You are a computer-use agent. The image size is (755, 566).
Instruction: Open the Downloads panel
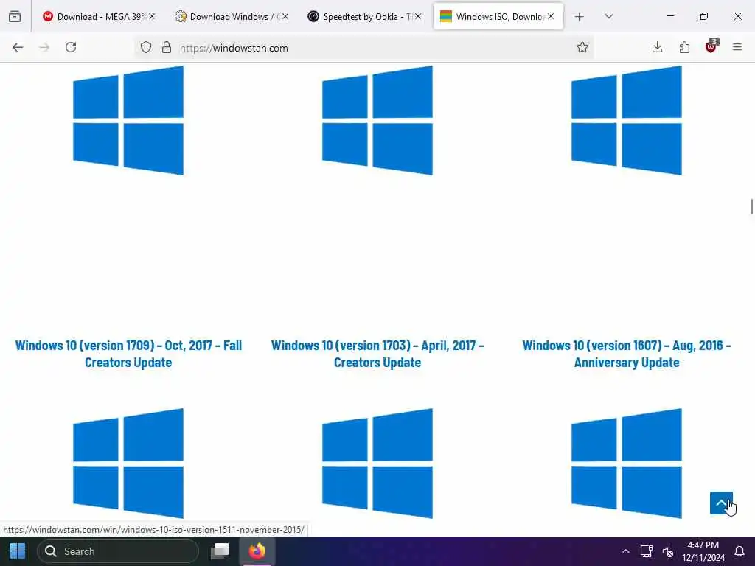[x=657, y=47]
